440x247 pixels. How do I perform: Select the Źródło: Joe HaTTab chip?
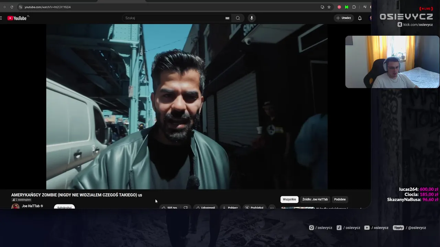point(315,199)
